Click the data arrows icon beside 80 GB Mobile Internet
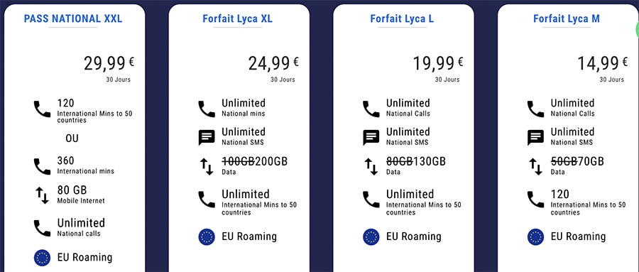Image resolution: width=639 pixels, height=272 pixels. click(42, 196)
